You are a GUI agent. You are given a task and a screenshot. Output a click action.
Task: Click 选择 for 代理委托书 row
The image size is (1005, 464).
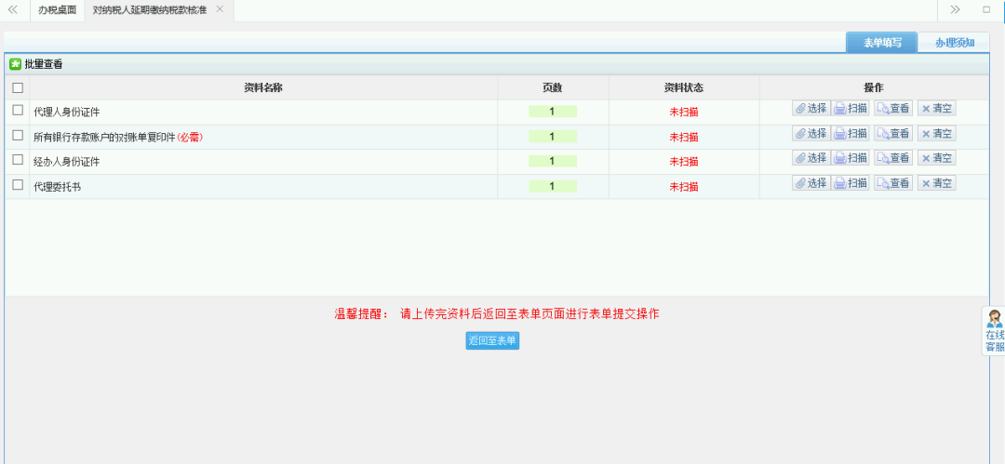[x=811, y=183]
